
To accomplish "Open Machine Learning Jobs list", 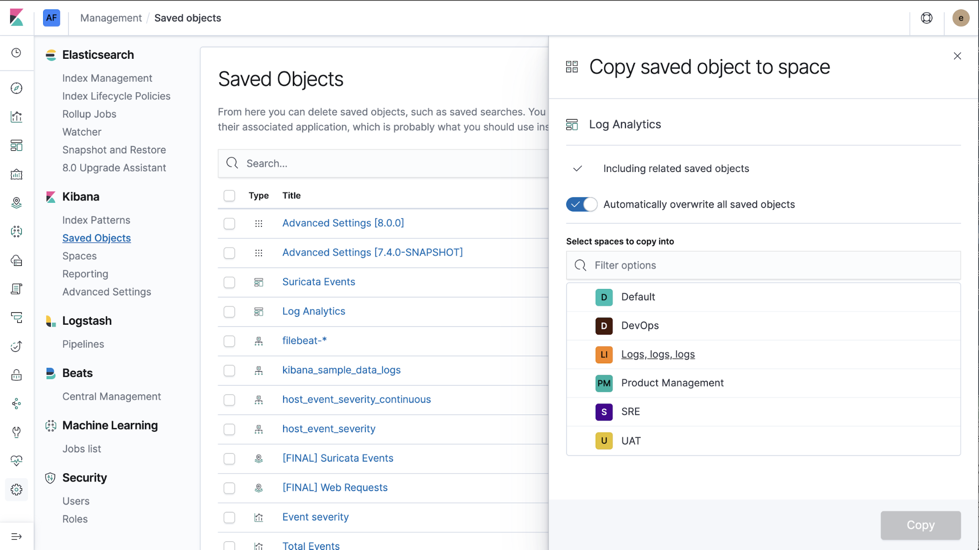I will [x=81, y=449].
